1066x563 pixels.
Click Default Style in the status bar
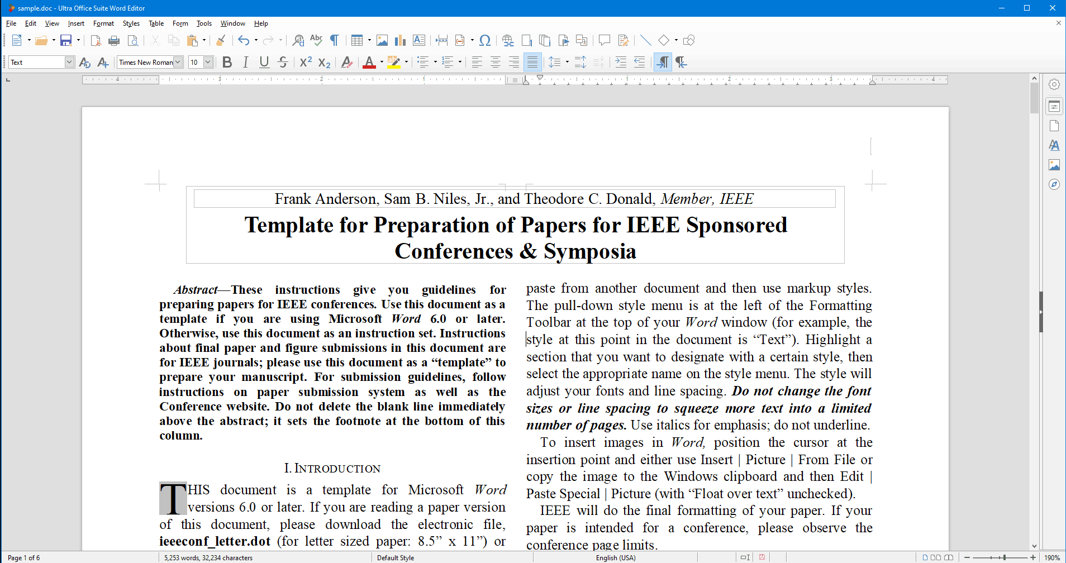coord(396,557)
